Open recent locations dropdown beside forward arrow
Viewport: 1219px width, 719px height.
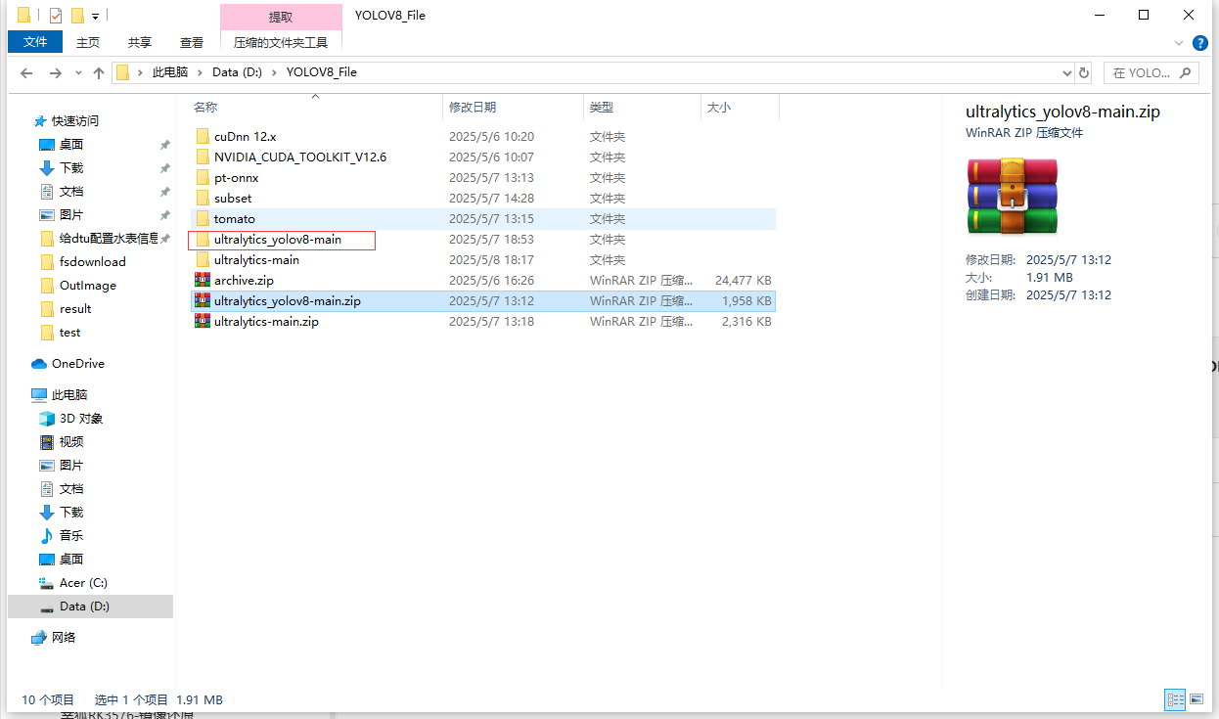(77, 73)
